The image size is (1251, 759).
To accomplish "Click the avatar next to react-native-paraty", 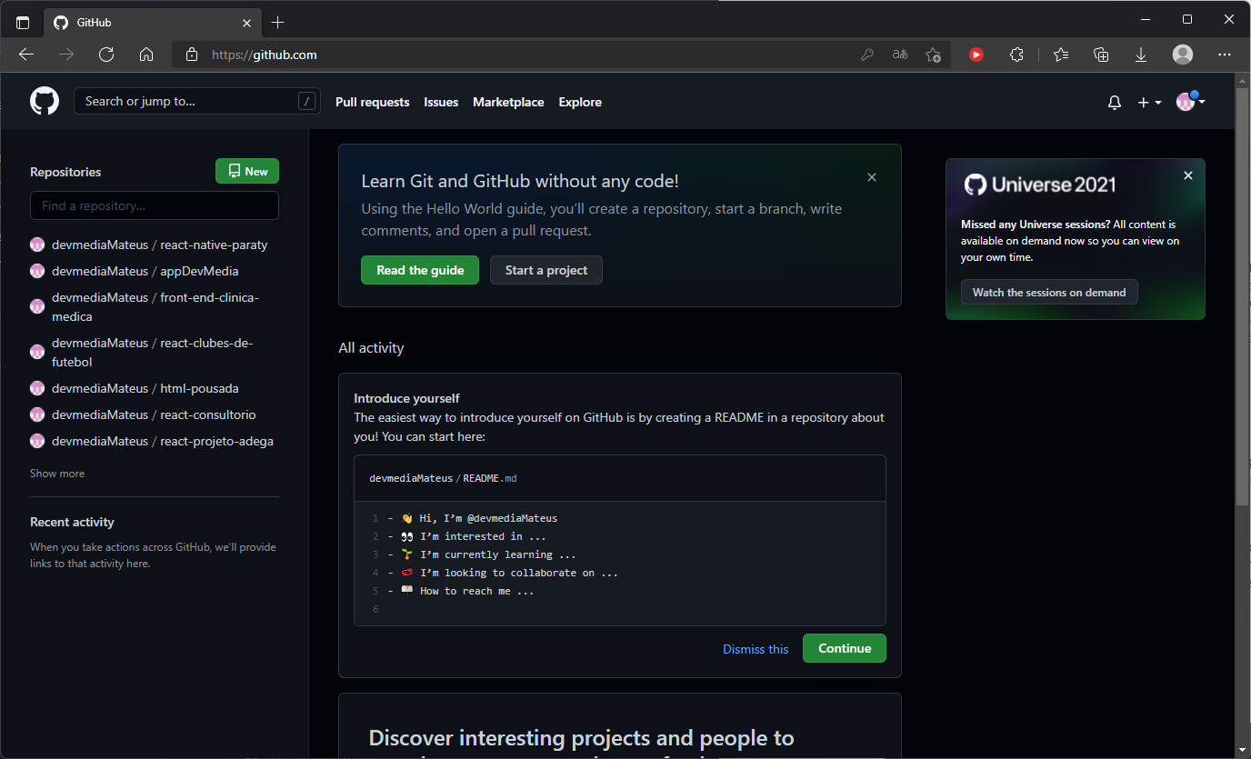I will click(x=37, y=245).
